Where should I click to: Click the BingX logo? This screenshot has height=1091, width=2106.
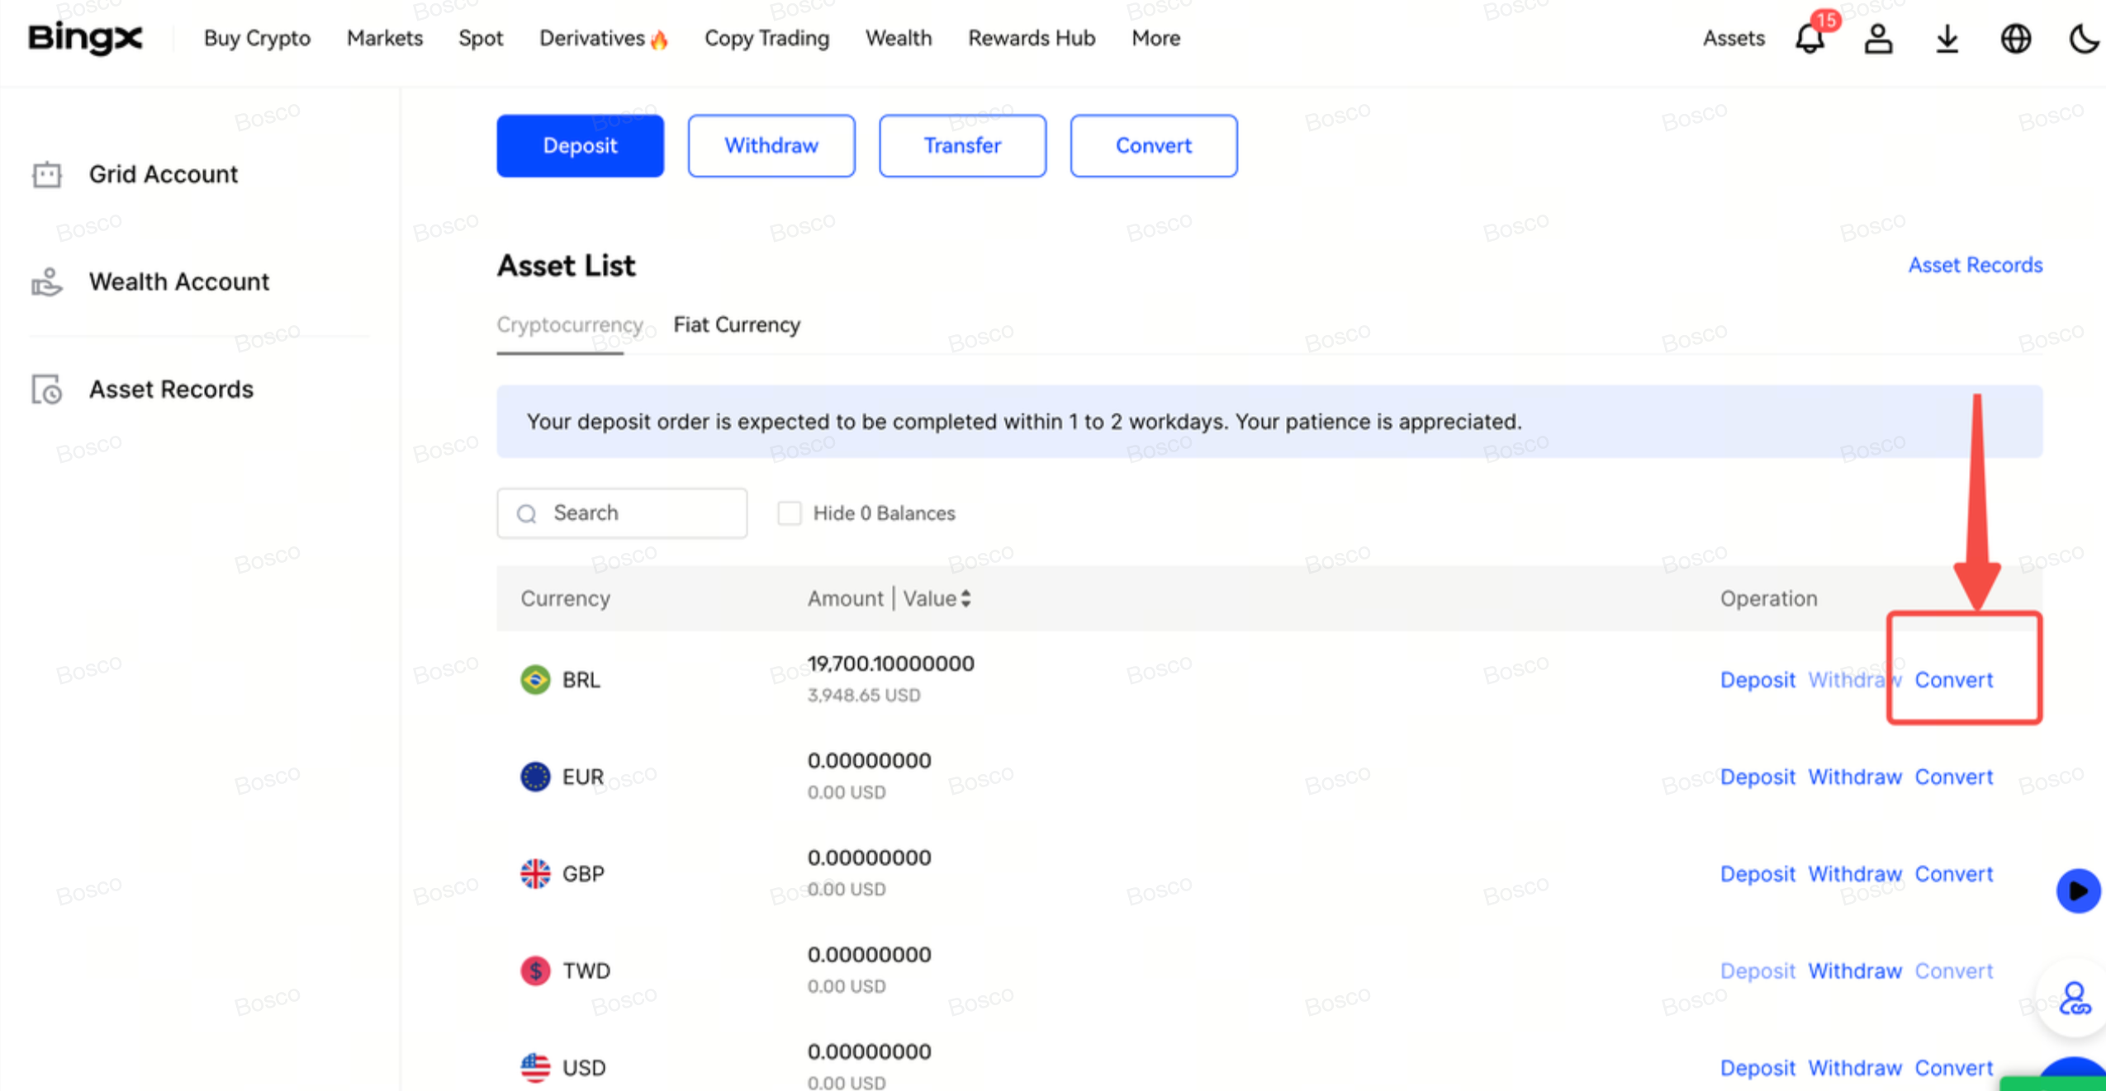pos(85,39)
